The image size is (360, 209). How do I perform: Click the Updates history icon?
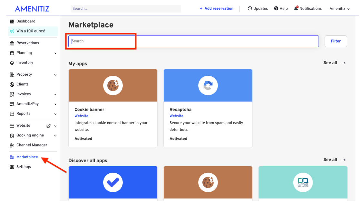pyautogui.click(x=250, y=9)
